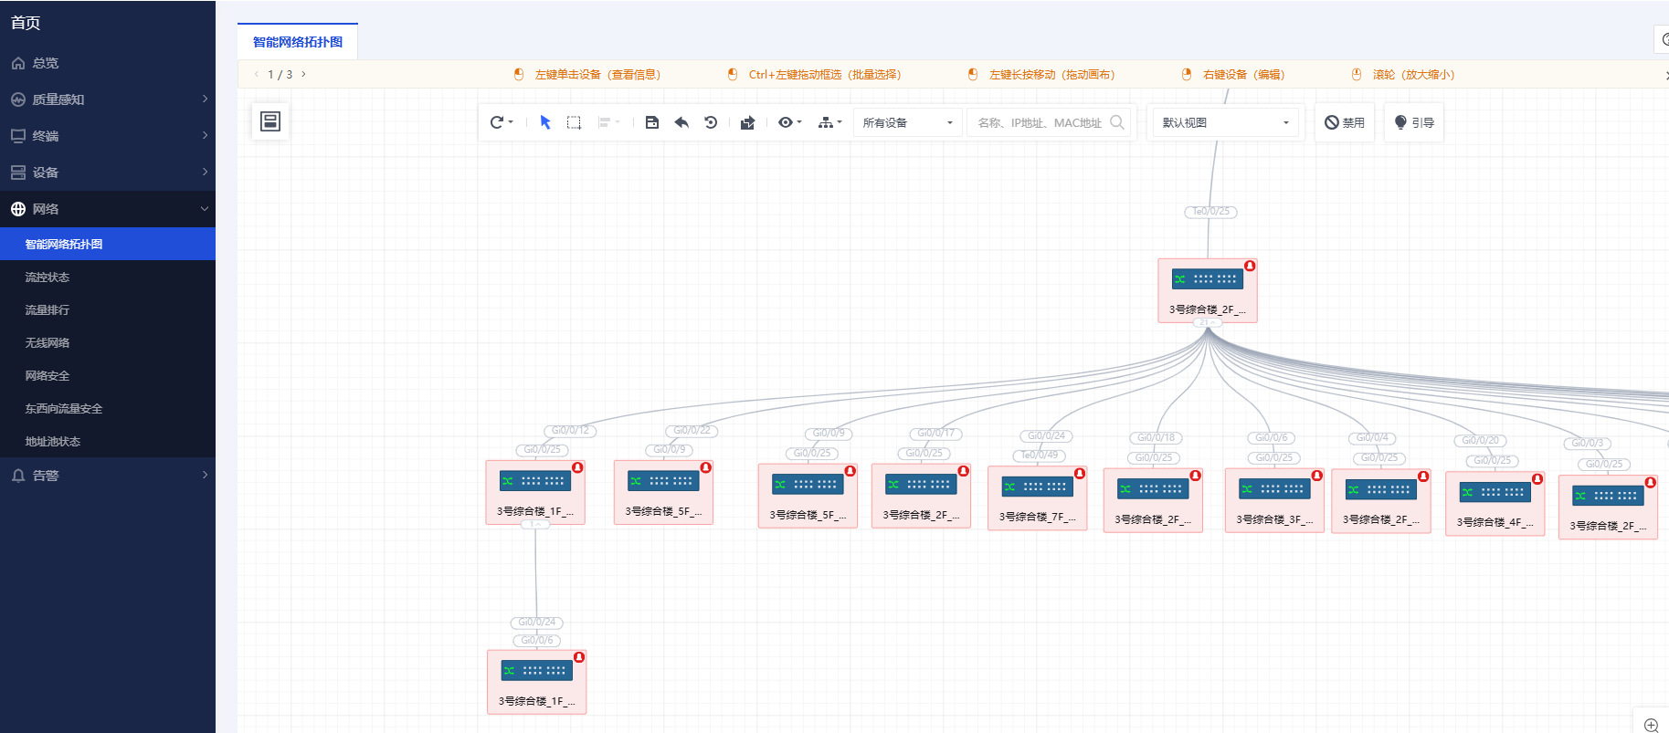This screenshot has height=733, width=1669.
Task: Click the 首页 header title
Action: click(26, 23)
